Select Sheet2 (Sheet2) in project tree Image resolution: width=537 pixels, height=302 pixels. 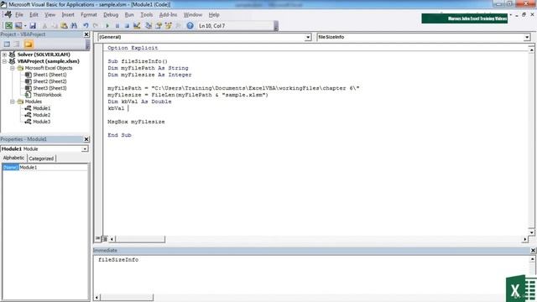[50, 81]
